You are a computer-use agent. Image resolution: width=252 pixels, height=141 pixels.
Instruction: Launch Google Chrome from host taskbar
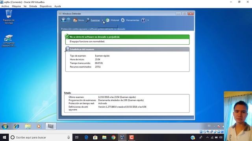click(x=113, y=137)
